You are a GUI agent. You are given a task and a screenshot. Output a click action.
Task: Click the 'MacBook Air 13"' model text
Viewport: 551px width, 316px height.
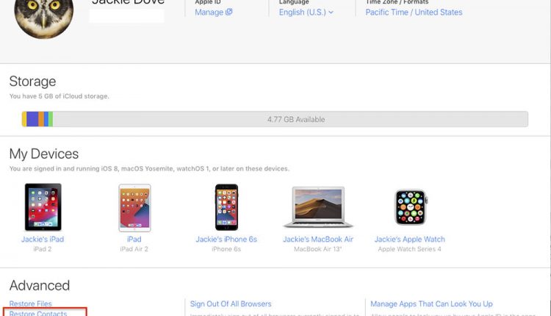tap(318, 249)
